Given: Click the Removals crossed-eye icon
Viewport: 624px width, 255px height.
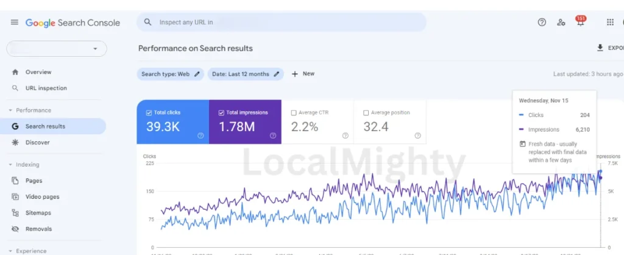Looking at the screenshot, I should click(x=15, y=229).
